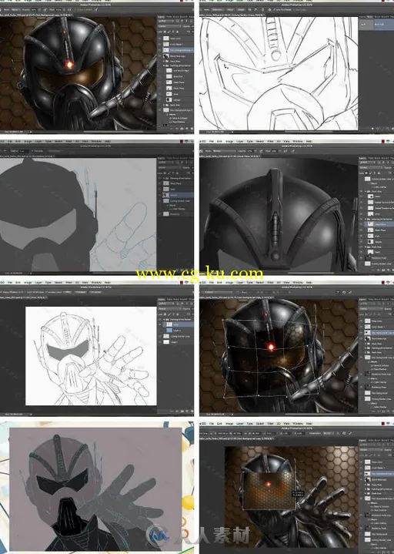The height and width of the screenshot is (554, 394).
Task: Cancel warp icon in warp-grid helmet screenshot
Action: [x=344, y=292]
